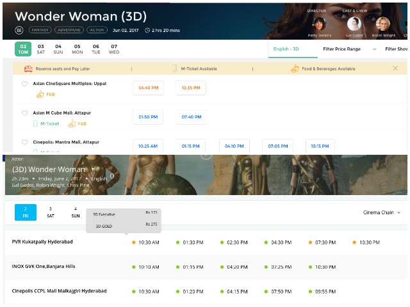The image size is (410, 307).
Task: Select 07:30 PM show at PVR Kukatpally
Action: (322, 242)
